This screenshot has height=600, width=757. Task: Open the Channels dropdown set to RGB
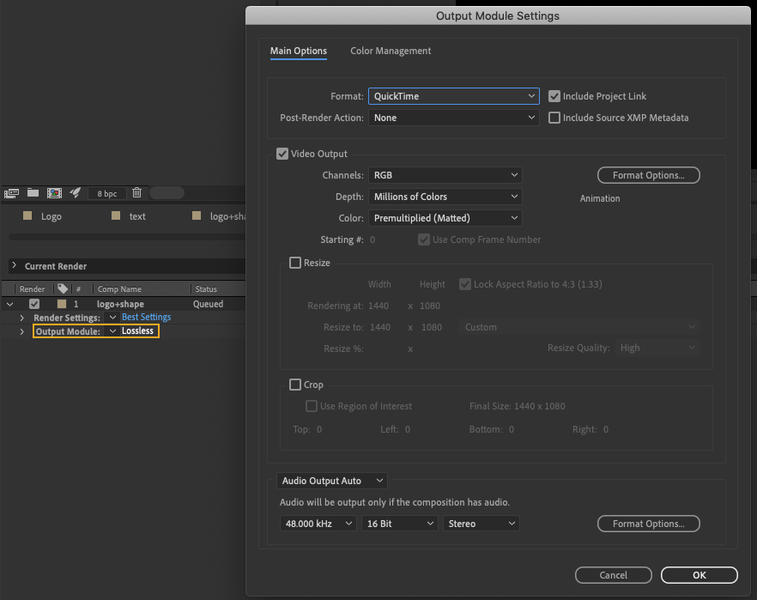tap(445, 175)
